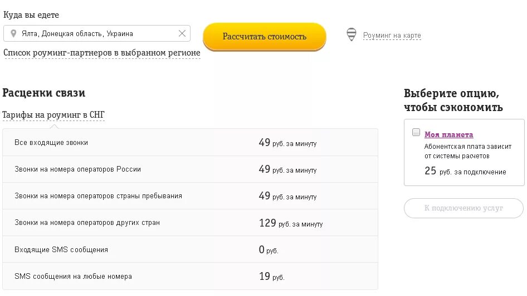The height and width of the screenshot is (296, 527).
Task: Expand Тарифы на роуминг в СНГ
Action: point(53,115)
